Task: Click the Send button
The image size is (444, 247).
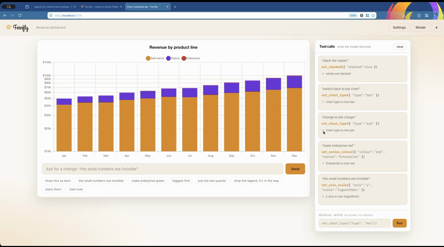Action: (x=295, y=169)
